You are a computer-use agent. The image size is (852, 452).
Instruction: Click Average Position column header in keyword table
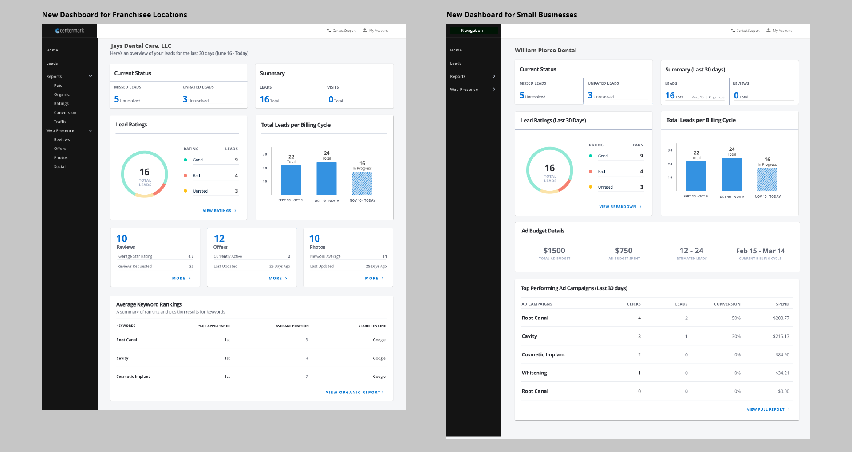pos(292,326)
